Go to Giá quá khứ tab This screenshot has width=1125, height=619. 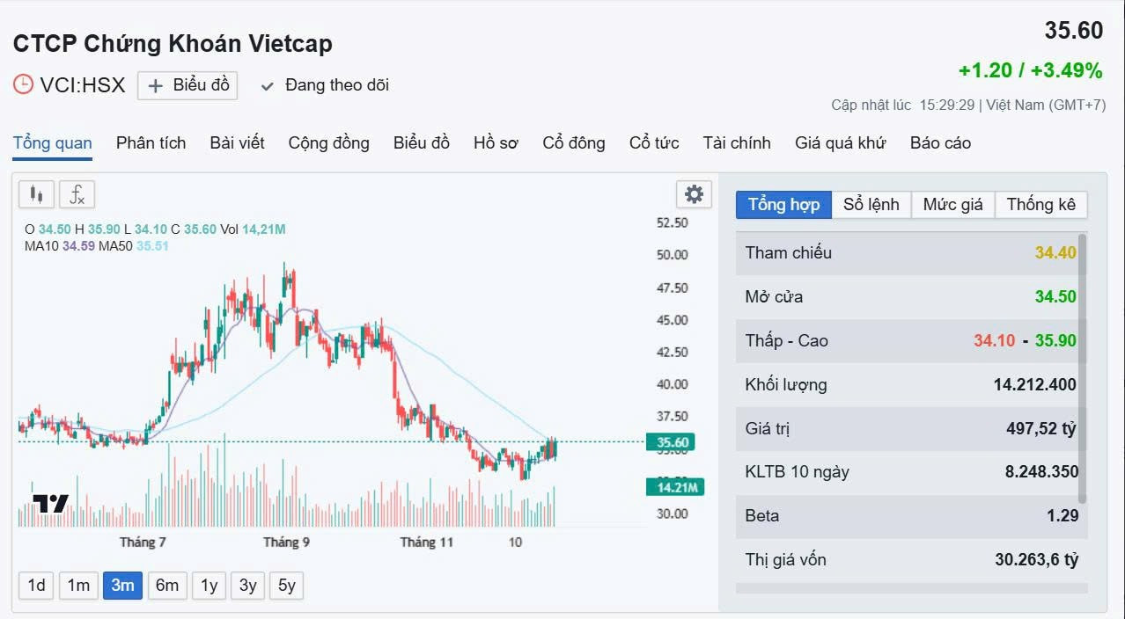pos(840,143)
